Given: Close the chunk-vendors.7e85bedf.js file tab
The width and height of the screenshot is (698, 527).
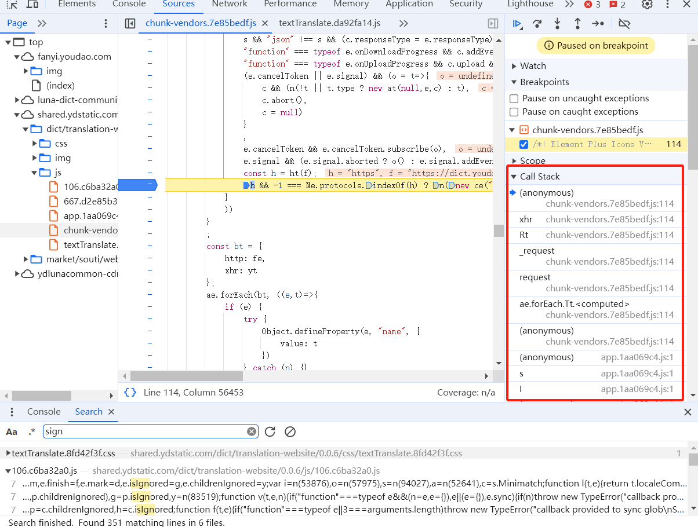Looking at the screenshot, I should (x=265, y=24).
